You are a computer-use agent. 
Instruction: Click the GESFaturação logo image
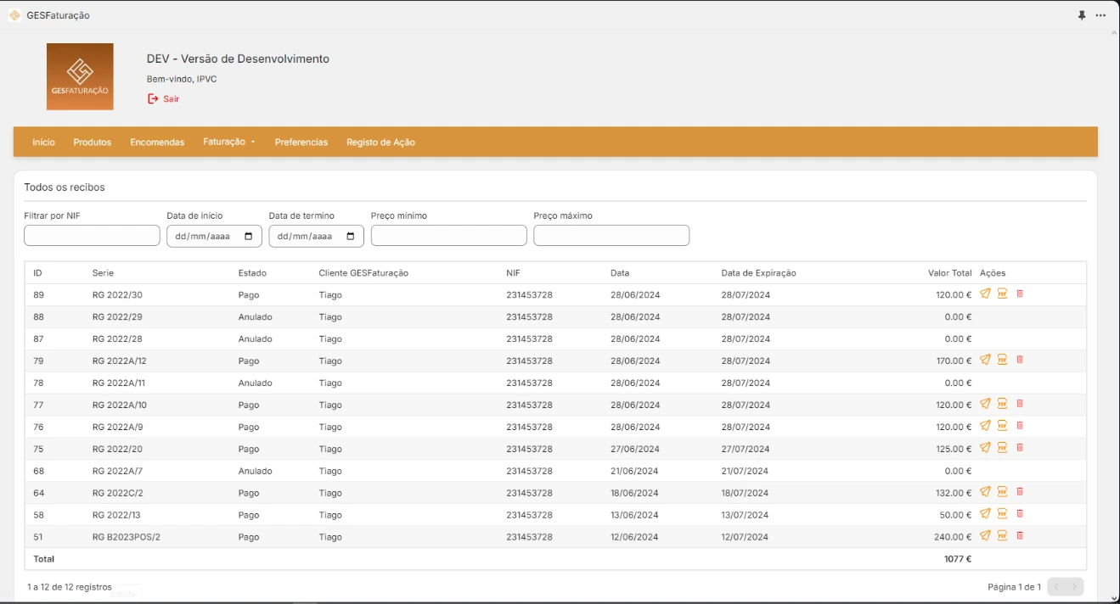coord(80,76)
